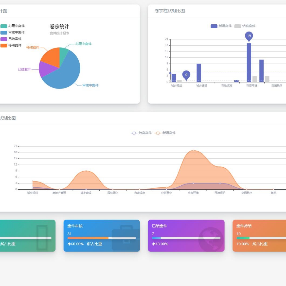Image resolution: width=286 pixels, height=286 pixels.
Task: Toggle 审核中案件 in the pie chart legend
Action: click(12, 33)
